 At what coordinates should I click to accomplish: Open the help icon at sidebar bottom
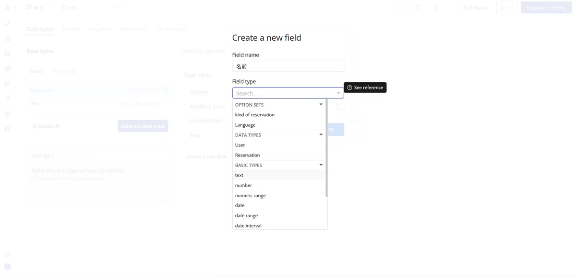point(7,255)
